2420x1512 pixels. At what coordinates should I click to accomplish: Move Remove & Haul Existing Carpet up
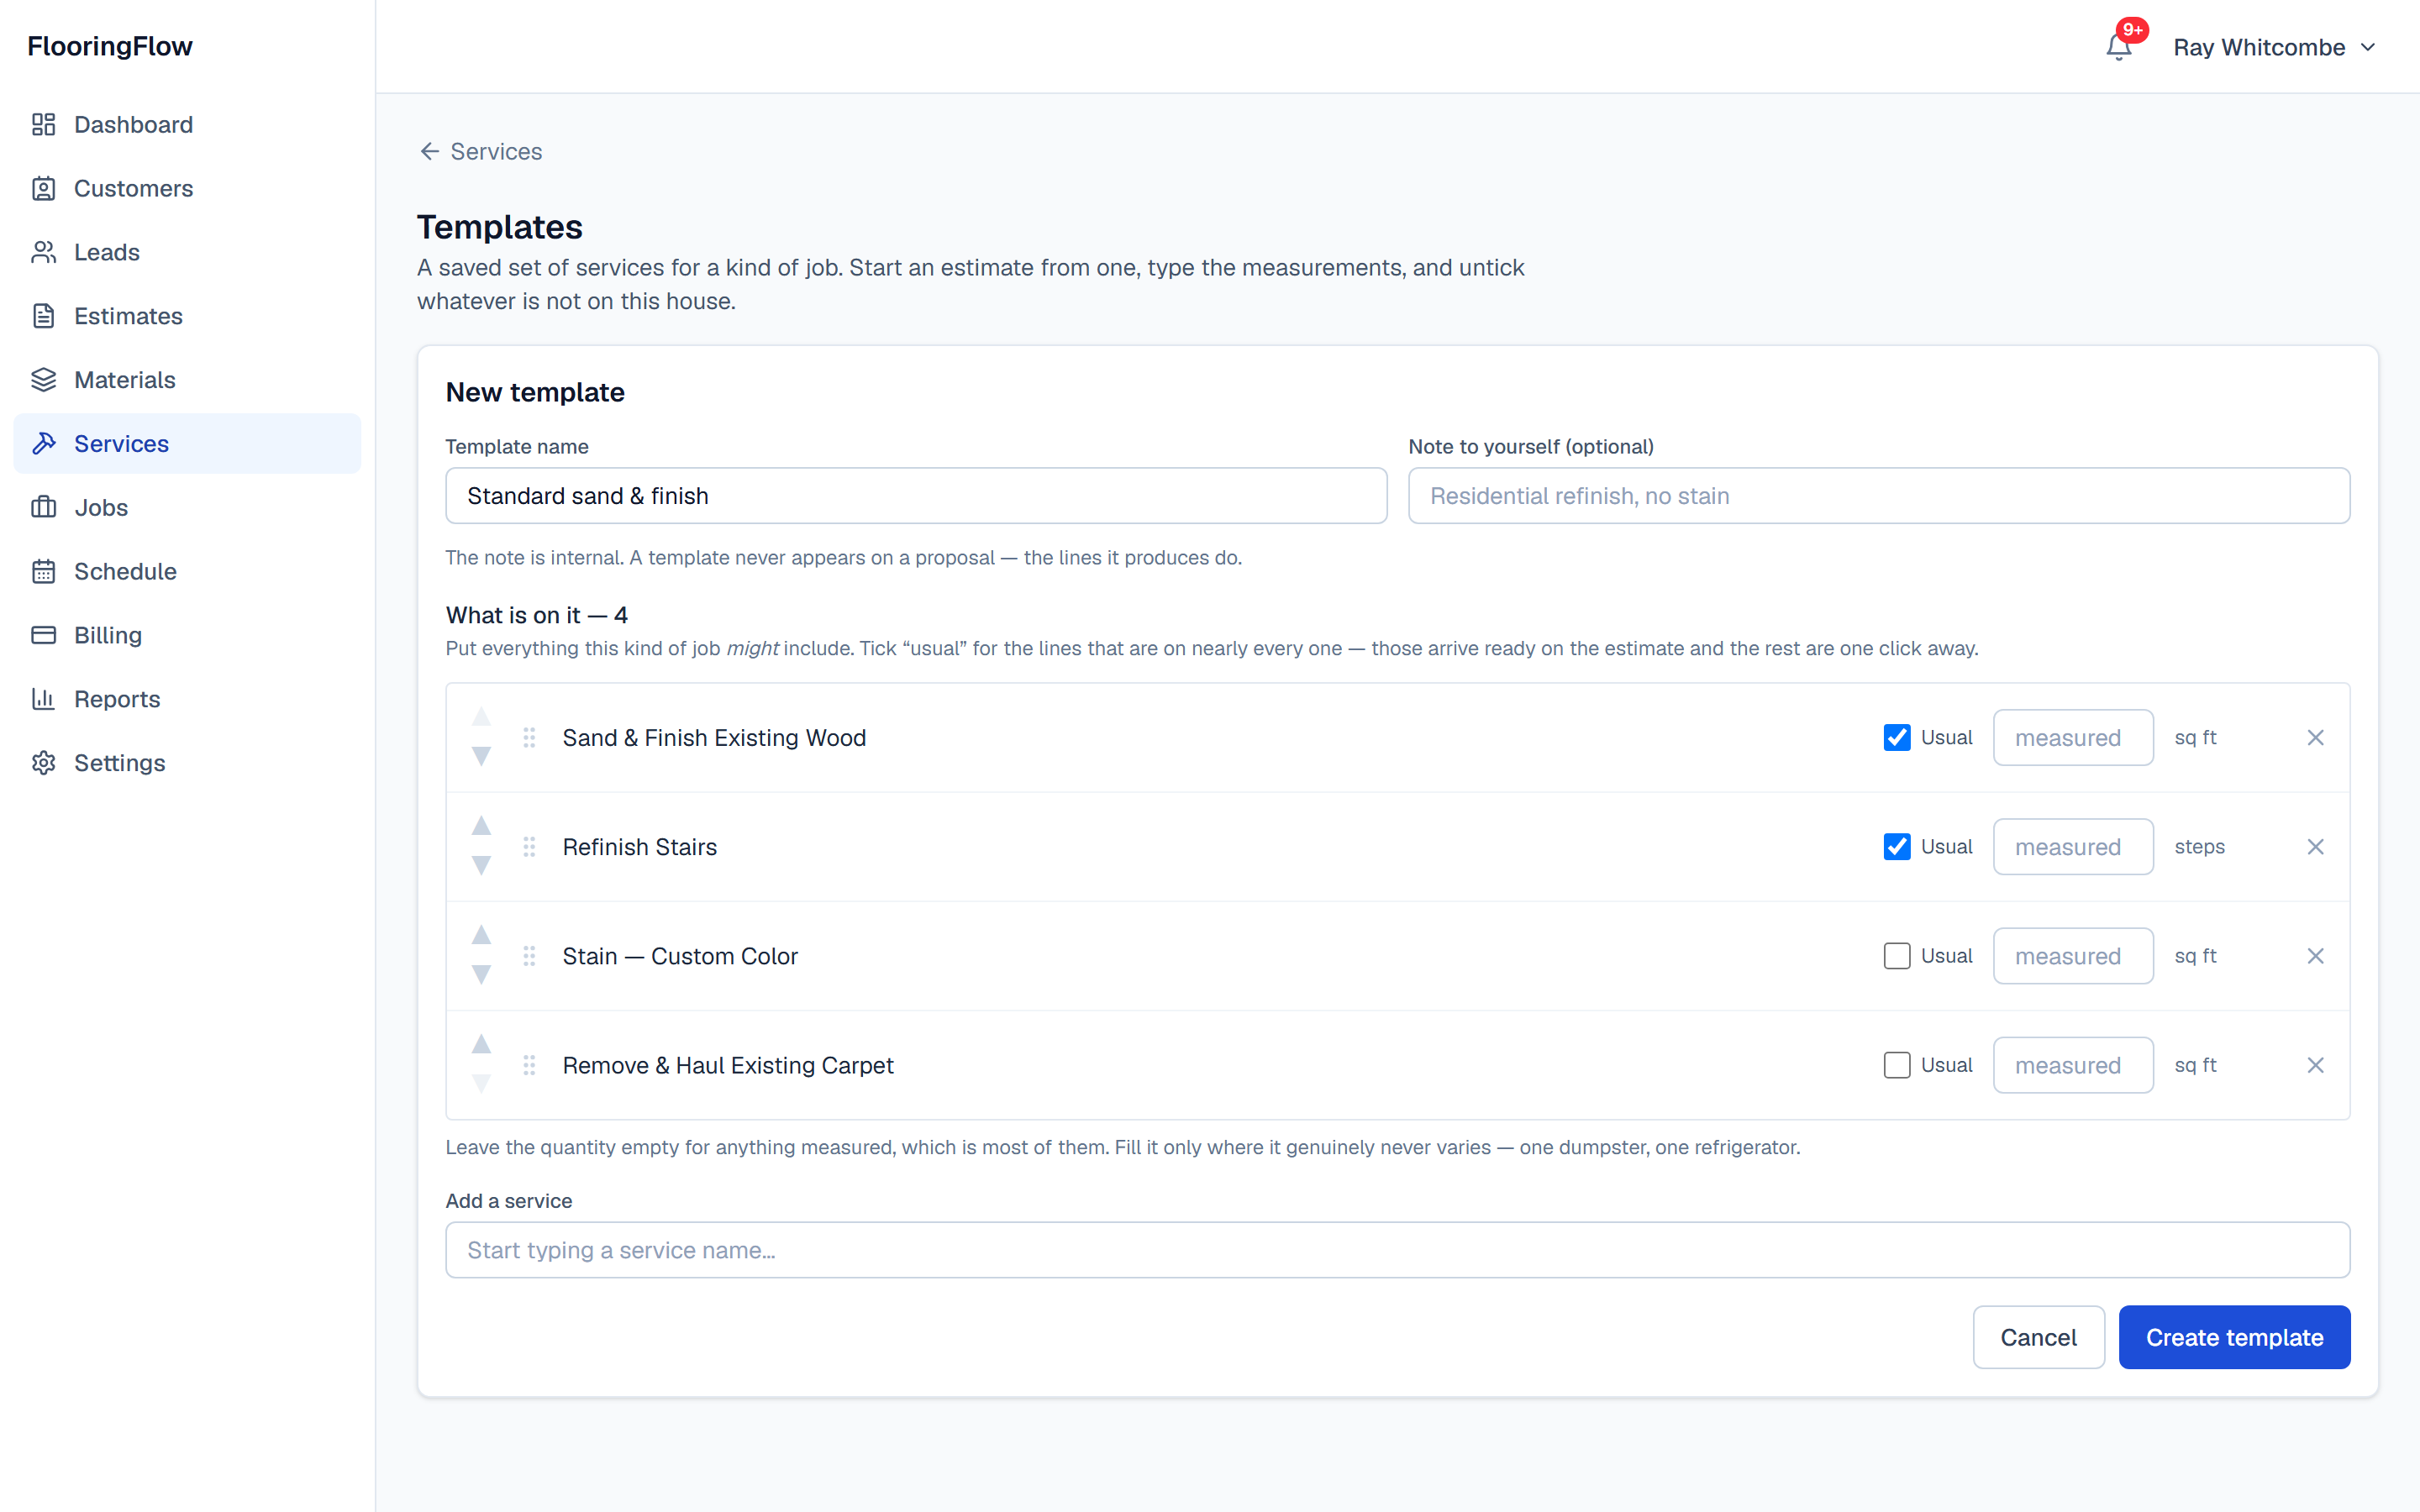(x=481, y=1043)
